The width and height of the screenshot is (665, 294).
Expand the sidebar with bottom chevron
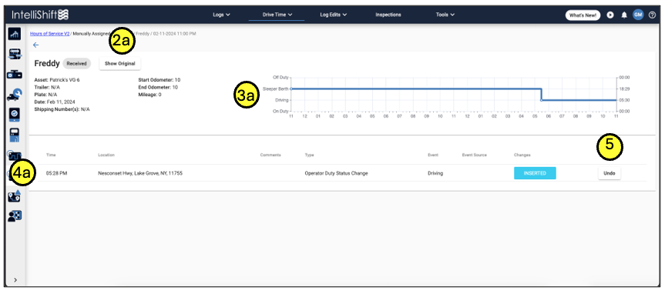click(x=15, y=280)
